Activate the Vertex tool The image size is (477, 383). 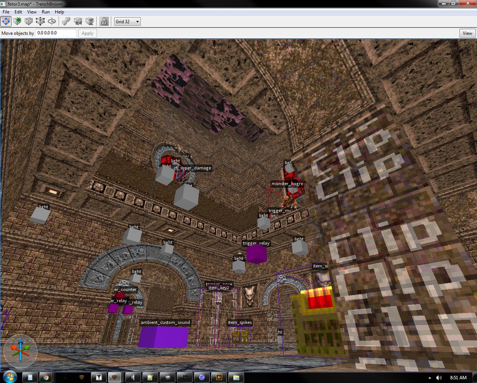point(40,21)
